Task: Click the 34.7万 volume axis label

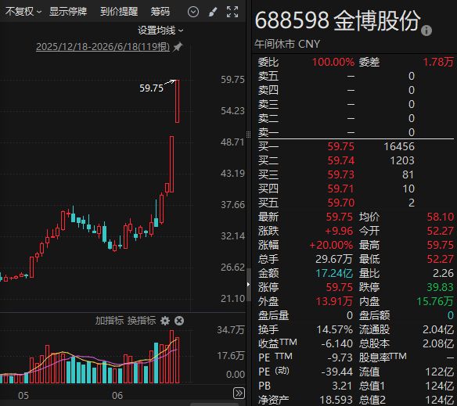Action: tap(230, 330)
